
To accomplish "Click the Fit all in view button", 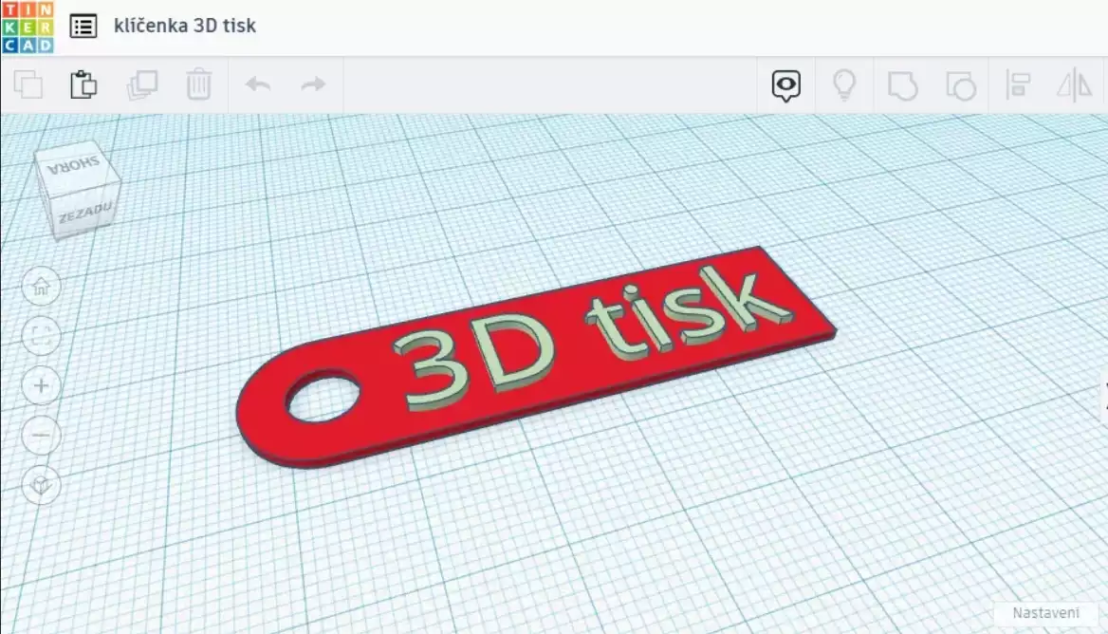I will (41, 336).
